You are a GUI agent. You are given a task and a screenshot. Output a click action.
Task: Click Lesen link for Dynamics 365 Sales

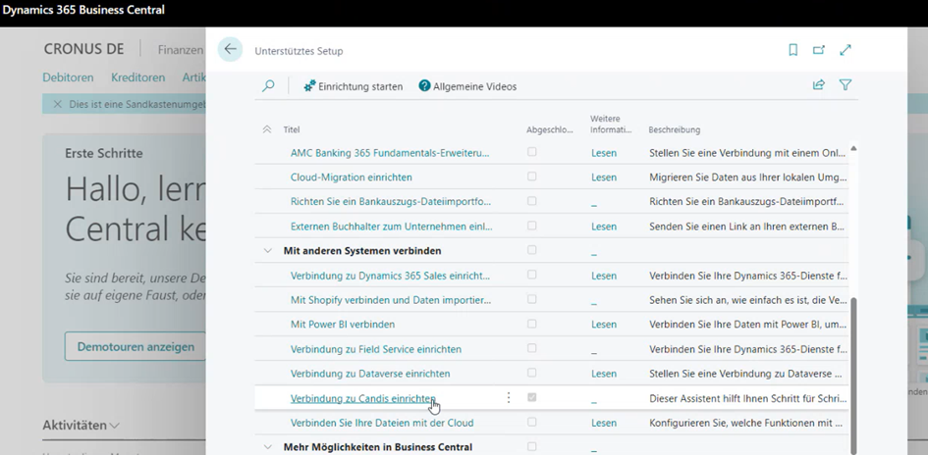point(604,276)
